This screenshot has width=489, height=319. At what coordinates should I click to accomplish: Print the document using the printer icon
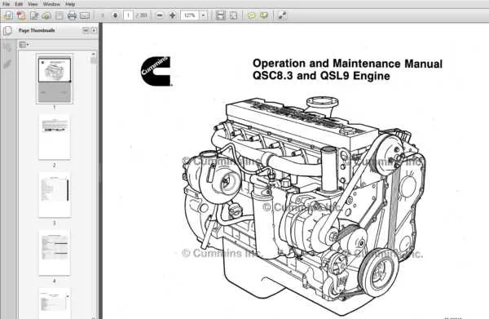[x=72, y=16]
